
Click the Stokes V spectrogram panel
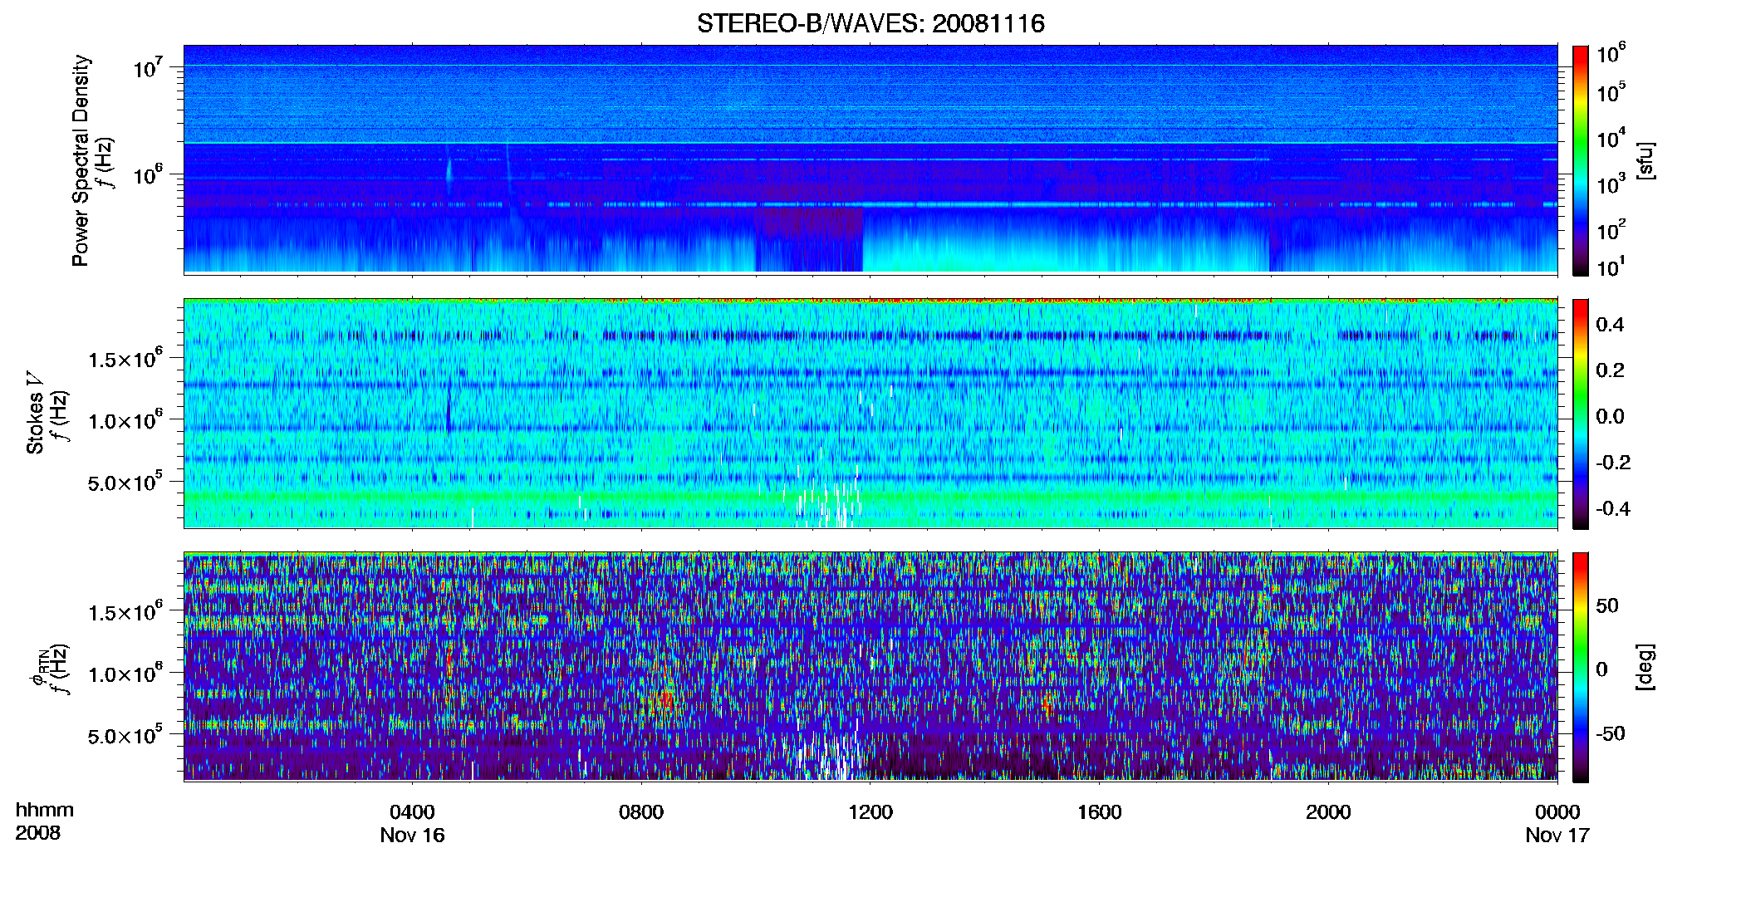point(870,414)
